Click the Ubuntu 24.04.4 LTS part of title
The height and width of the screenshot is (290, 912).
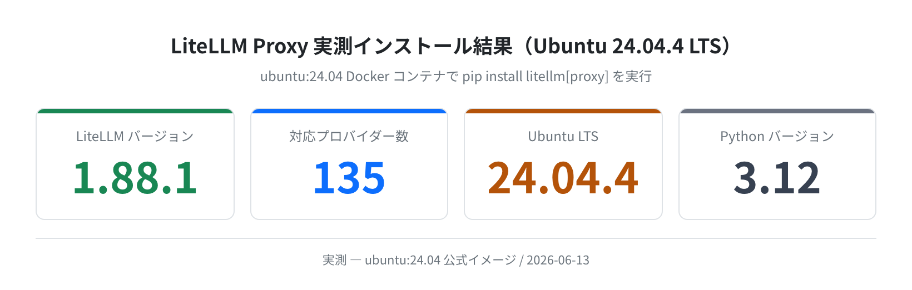coord(627,46)
